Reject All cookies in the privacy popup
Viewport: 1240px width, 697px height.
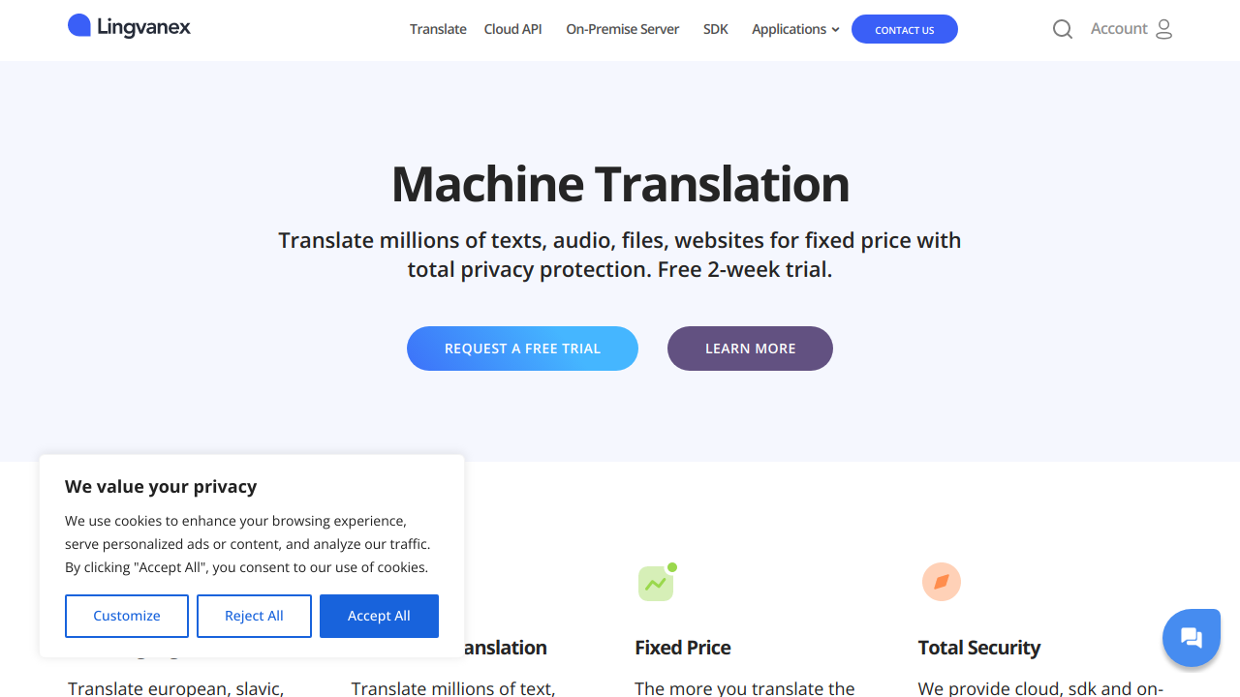click(x=254, y=616)
